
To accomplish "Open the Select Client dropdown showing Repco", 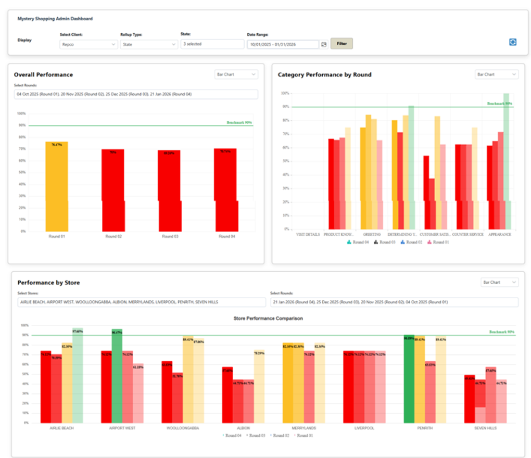I will coord(88,44).
